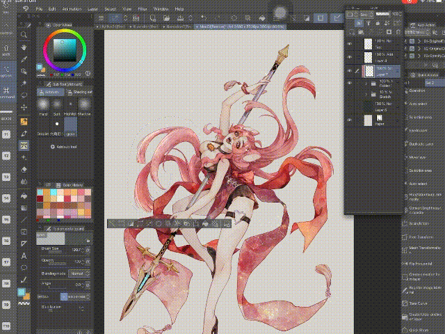
Task: Open the hamburger menu in command bar
Action: [x=101, y=18]
